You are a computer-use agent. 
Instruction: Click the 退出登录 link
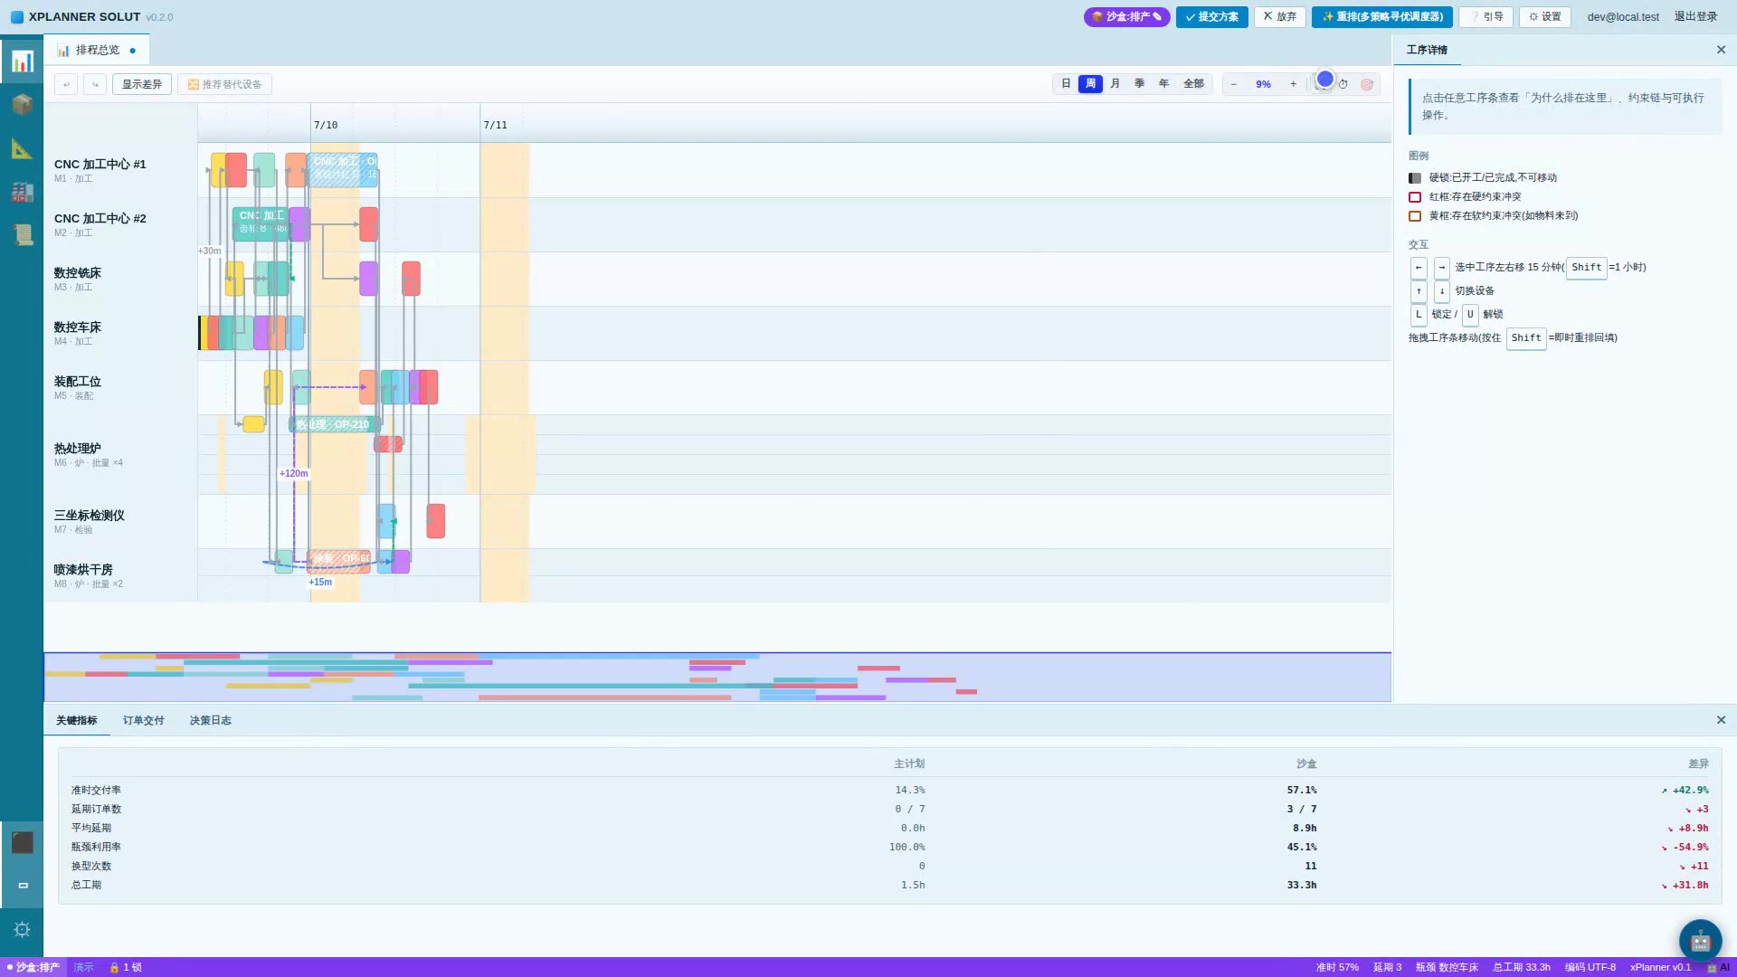click(x=1695, y=16)
